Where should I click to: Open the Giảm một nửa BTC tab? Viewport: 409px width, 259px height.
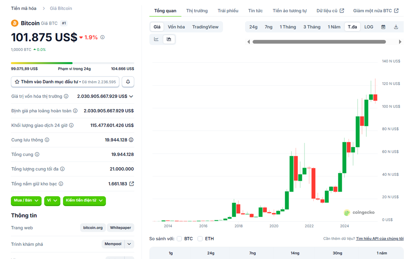tap(376, 11)
